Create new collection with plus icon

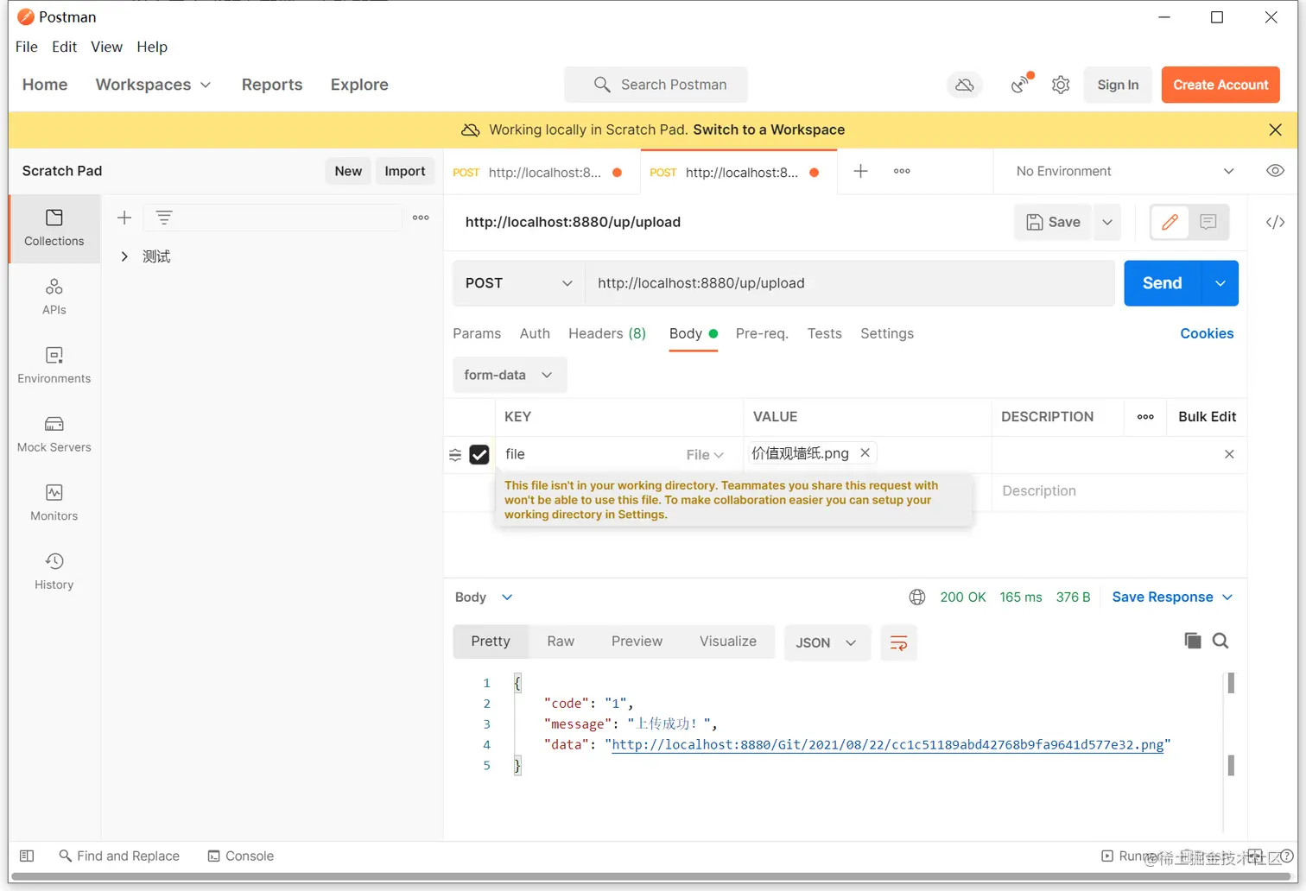(x=124, y=218)
